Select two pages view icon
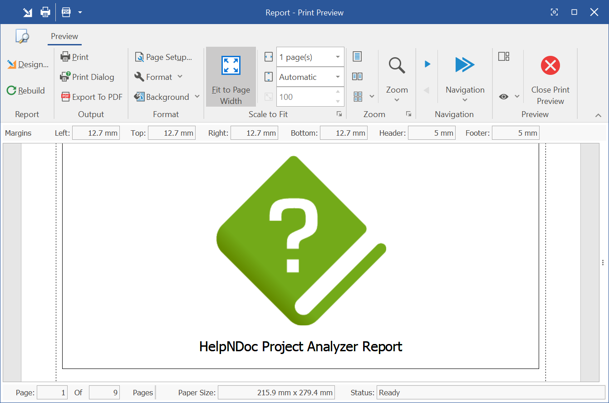This screenshot has height=403, width=609. tap(358, 77)
